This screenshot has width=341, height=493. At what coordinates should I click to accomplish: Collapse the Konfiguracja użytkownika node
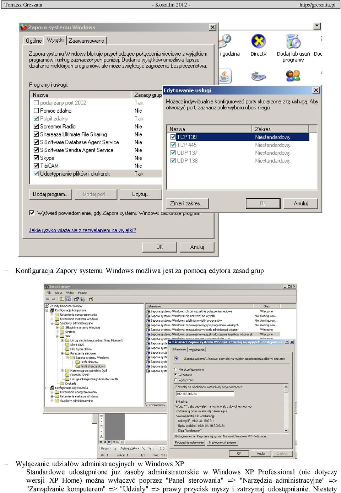(x=47, y=388)
